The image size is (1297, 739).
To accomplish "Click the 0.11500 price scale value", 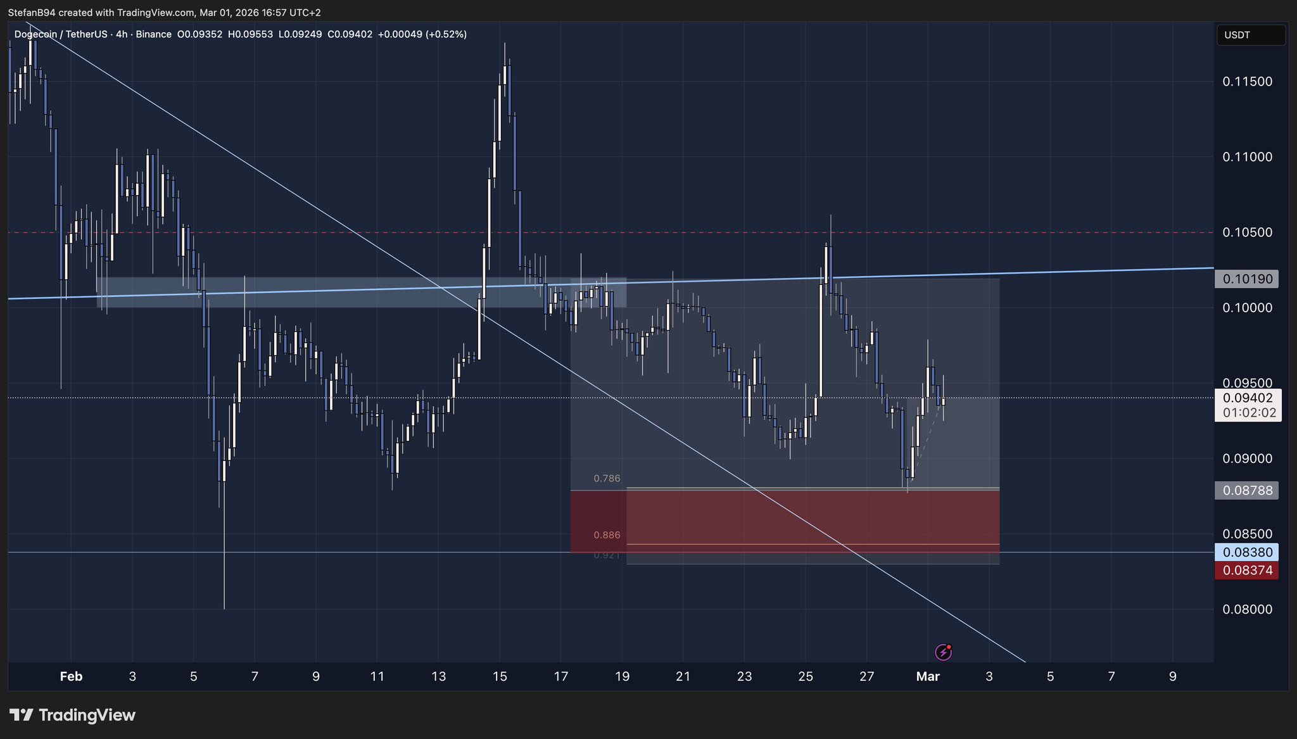I will click(1247, 82).
